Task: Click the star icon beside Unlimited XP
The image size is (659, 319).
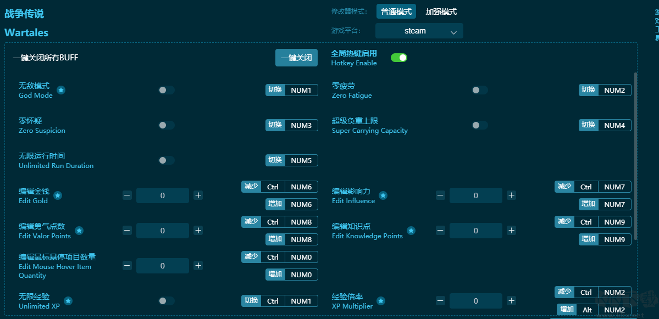Action: point(68,301)
